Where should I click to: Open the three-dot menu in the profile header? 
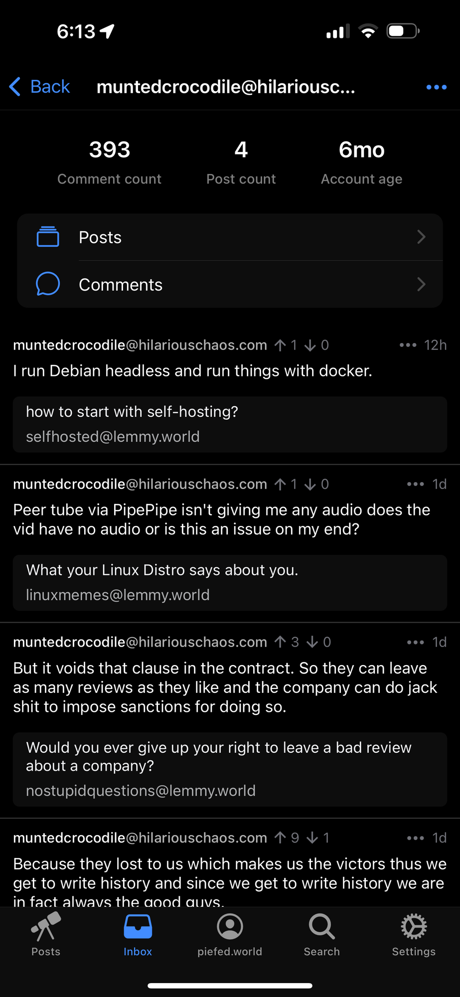tap(436, 87)
